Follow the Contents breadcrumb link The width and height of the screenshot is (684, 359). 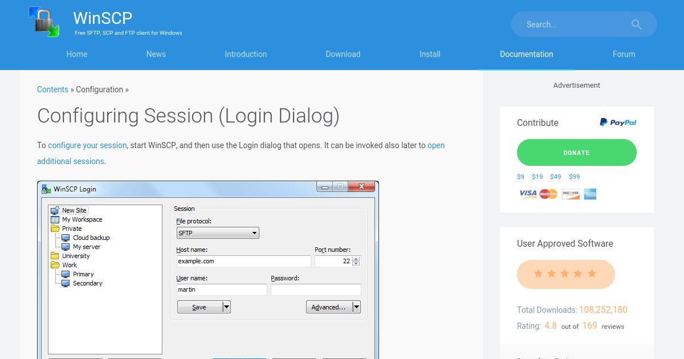coord(52,89)
